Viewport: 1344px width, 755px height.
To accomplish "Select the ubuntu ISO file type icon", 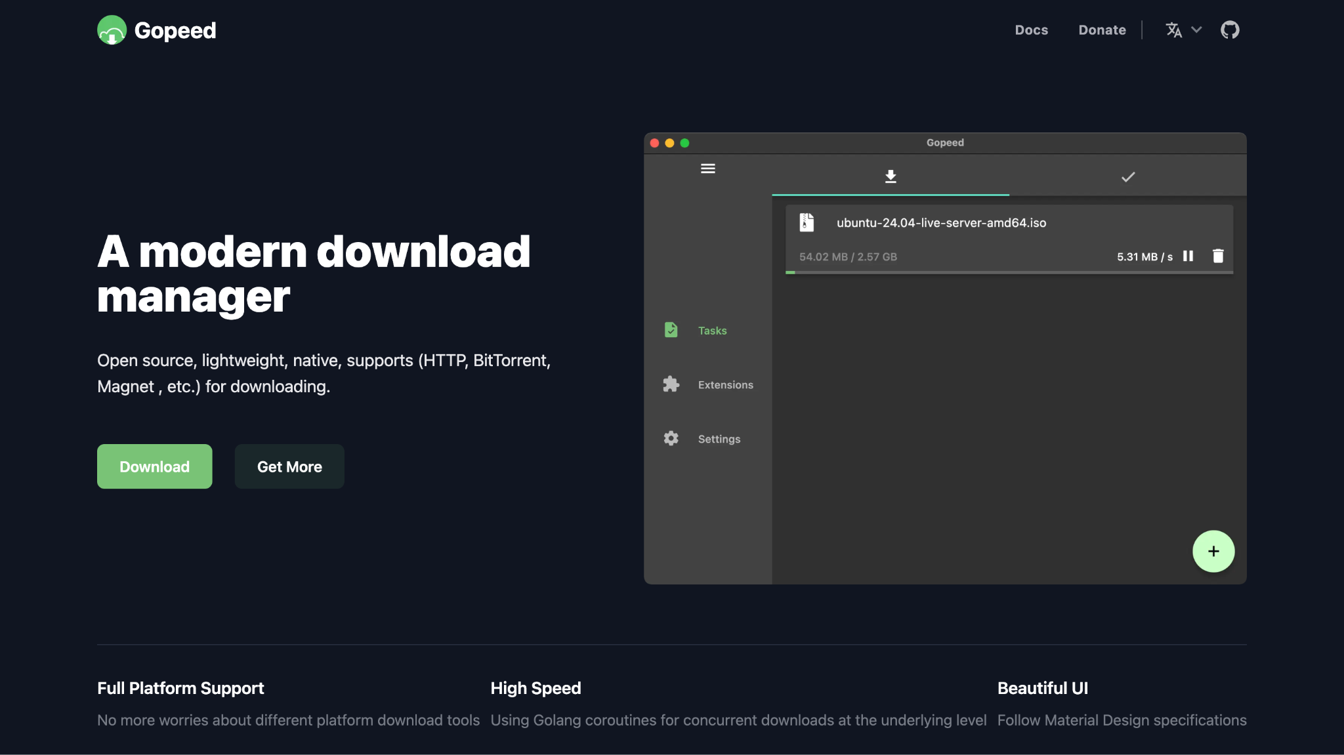I will coord(808,222).
